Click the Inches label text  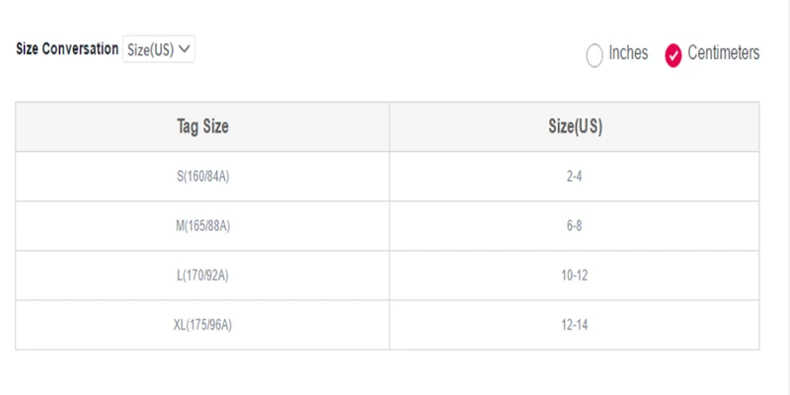click(628, 53)
